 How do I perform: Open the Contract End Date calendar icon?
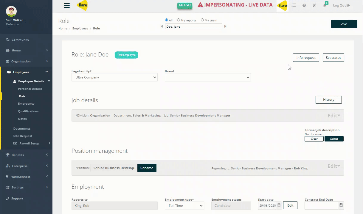(341, 205)
